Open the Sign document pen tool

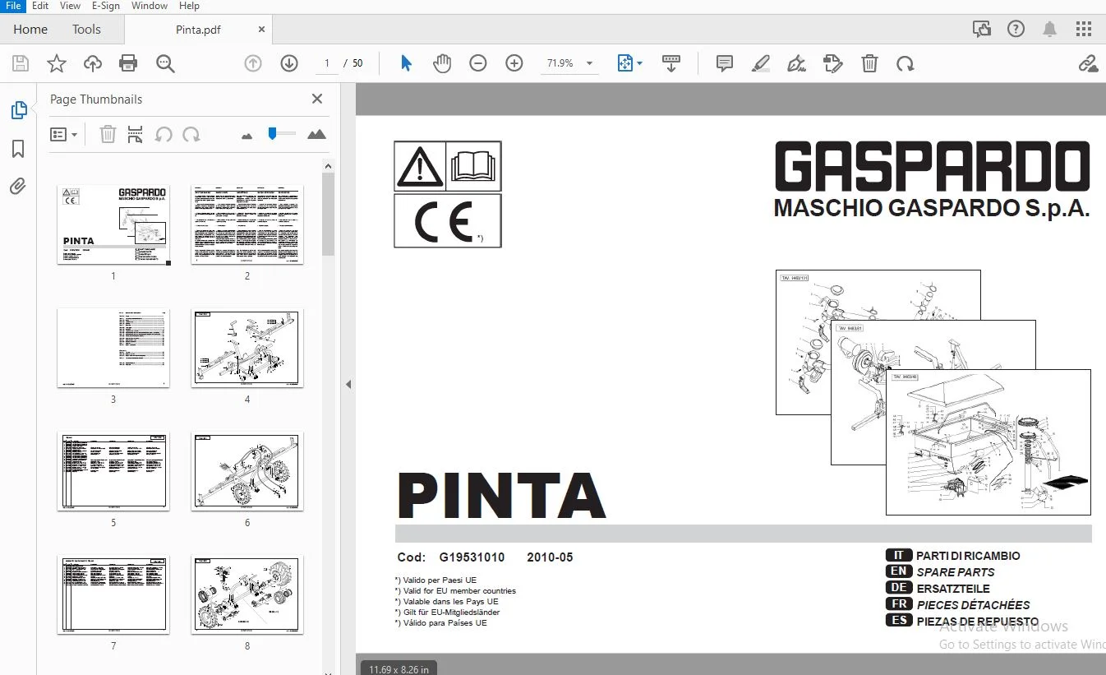point(796,63)
